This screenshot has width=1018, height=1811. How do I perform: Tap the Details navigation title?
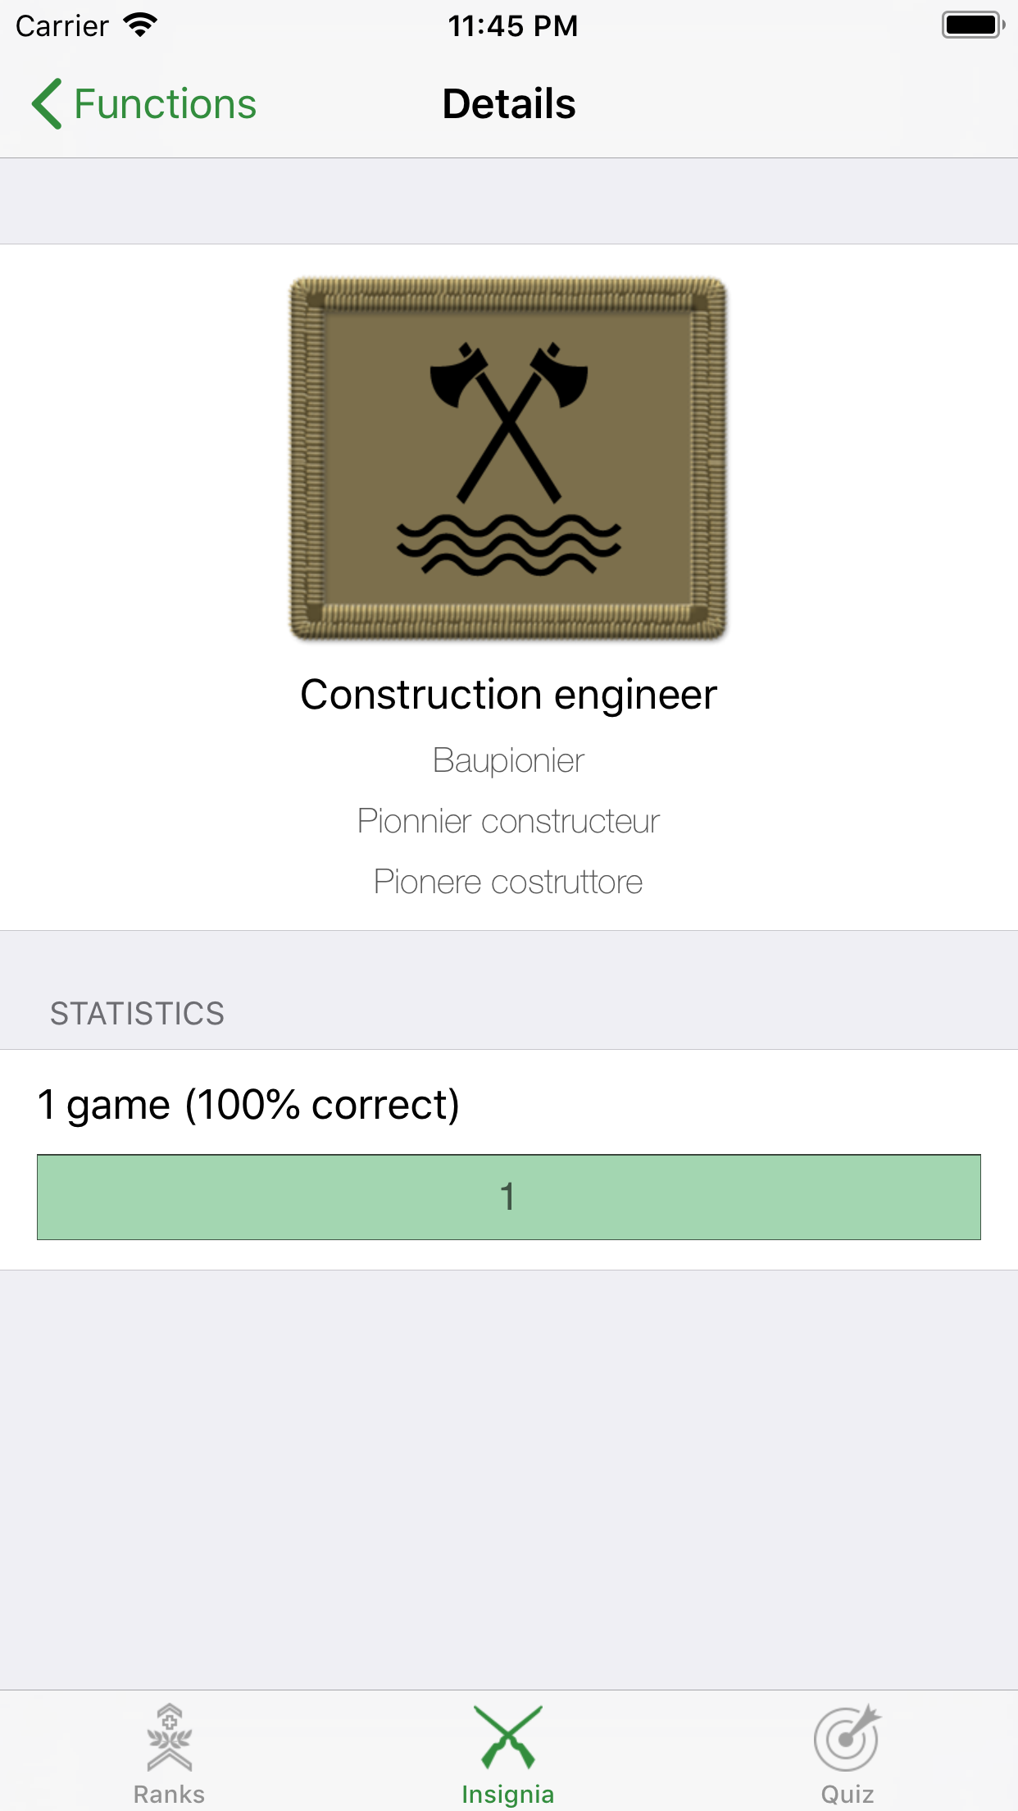(x=509, y=104)
